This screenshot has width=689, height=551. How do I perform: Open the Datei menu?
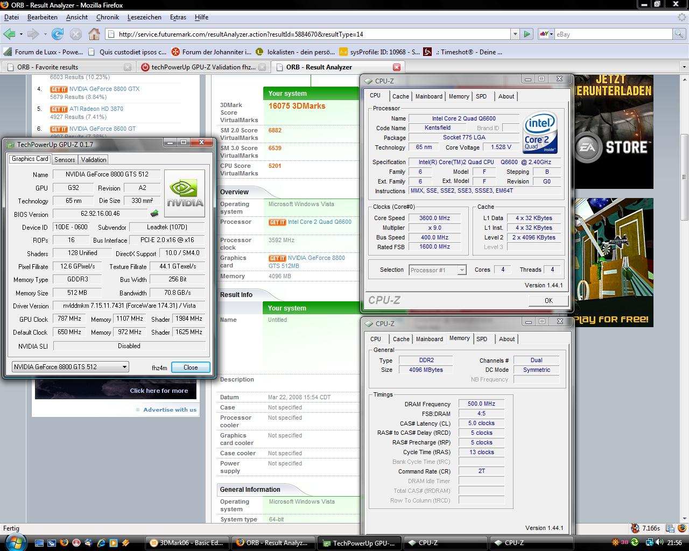point(11,17)
